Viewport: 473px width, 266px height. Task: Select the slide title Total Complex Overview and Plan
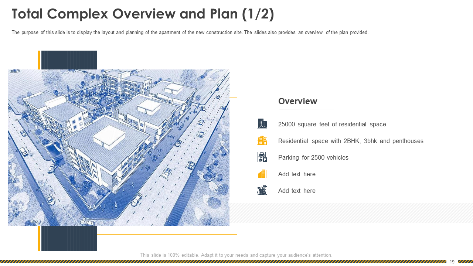point(143,14)
